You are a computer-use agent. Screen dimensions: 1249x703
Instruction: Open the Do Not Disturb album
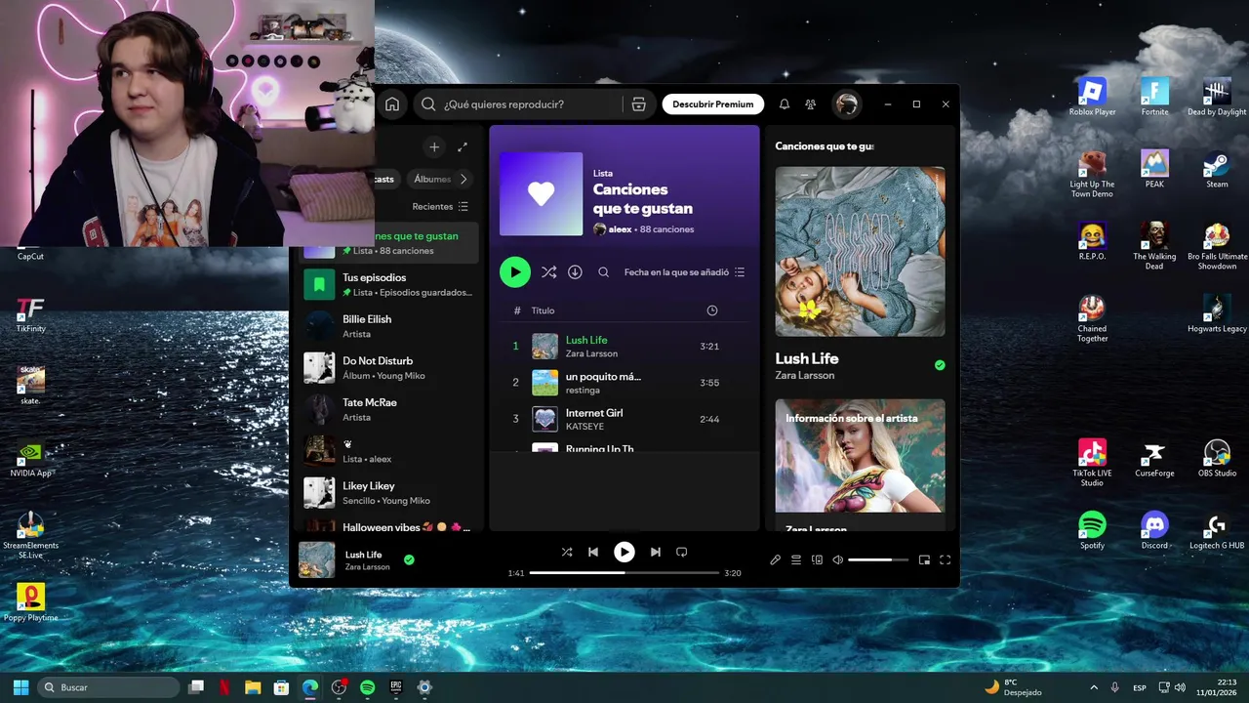pos(388,368)
